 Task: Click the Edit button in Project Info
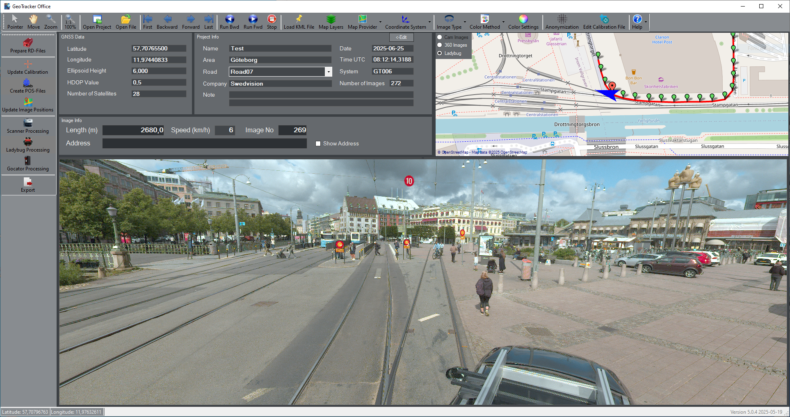coord(401,37)
